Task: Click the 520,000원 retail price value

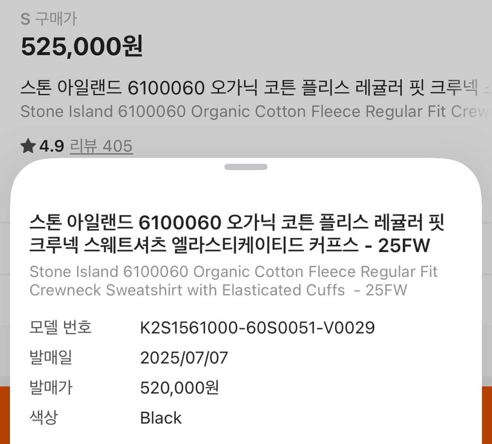Action: point(179,388)
